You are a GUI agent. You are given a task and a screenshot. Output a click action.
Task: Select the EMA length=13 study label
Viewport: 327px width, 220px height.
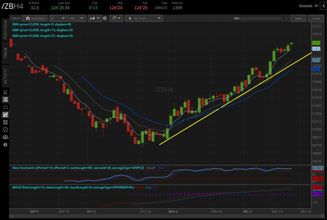(42, 30)
